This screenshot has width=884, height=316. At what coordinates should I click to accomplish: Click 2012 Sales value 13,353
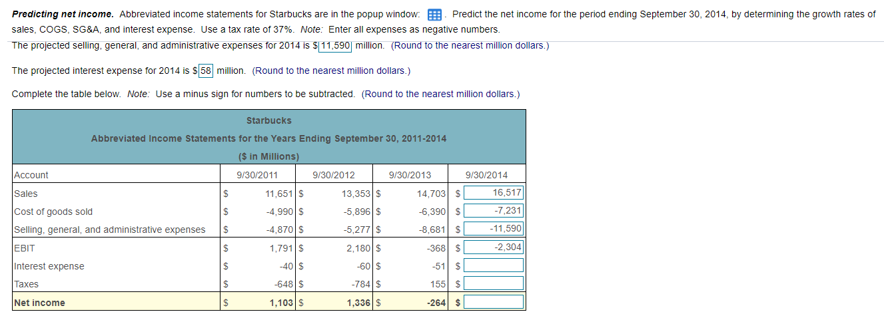click(x=356, y=194)
